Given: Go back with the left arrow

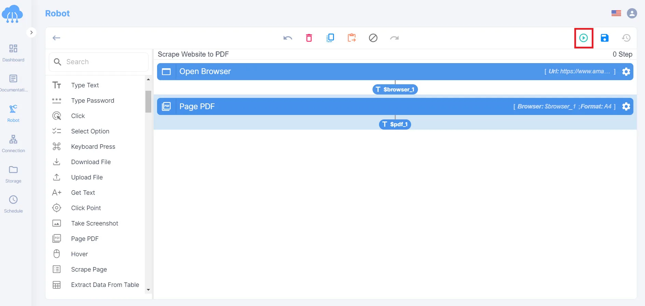Looking at the screenshot, I should tap(56, 38).
